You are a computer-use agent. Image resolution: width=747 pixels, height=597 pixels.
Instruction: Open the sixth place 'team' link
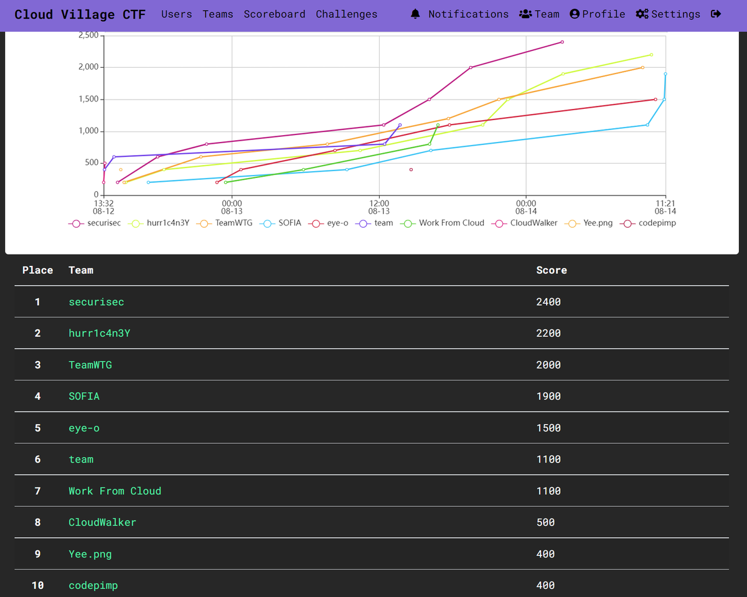click(x=81, y=459)
